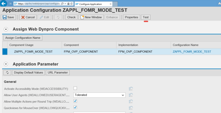Click reset icon beside Activate Accessibility Mode
The image size is (221, 113).
(x=131, y=88)
